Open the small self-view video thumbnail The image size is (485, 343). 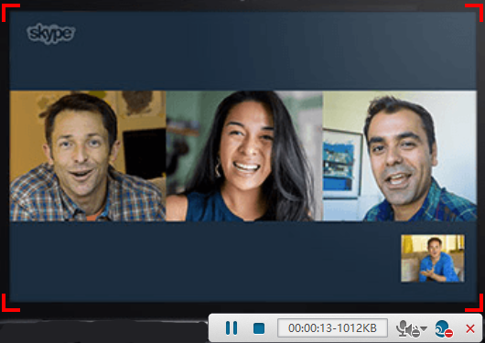click(433, 258)
